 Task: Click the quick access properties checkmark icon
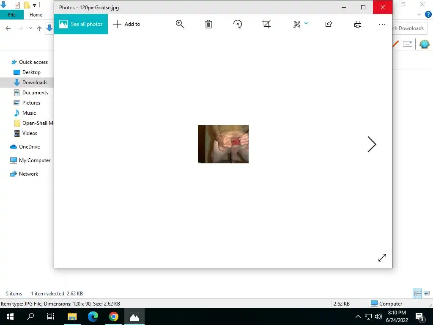[17, 5]
